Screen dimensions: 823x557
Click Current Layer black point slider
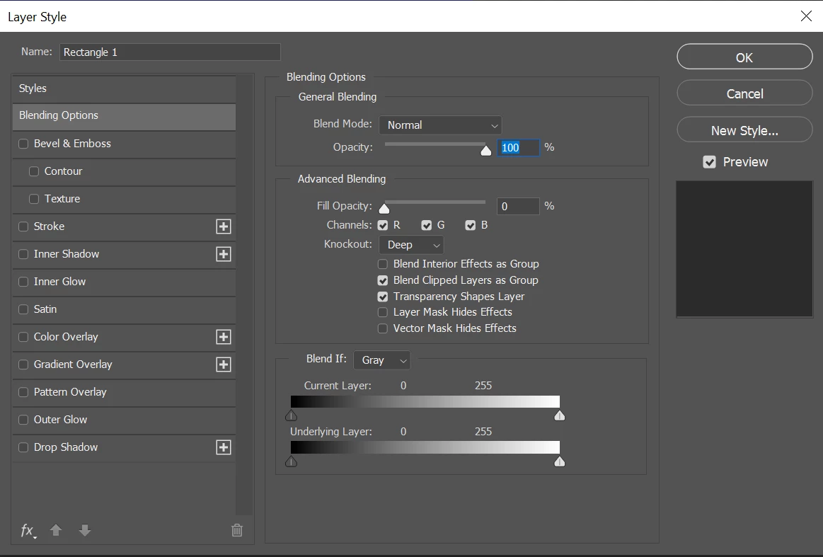pyautogui.click(x=292, y=415)
